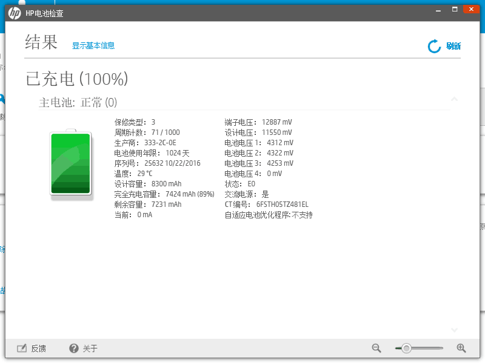Click the green battery image
The width and height of the screenshot is (485, 363).
coord(71,163)
